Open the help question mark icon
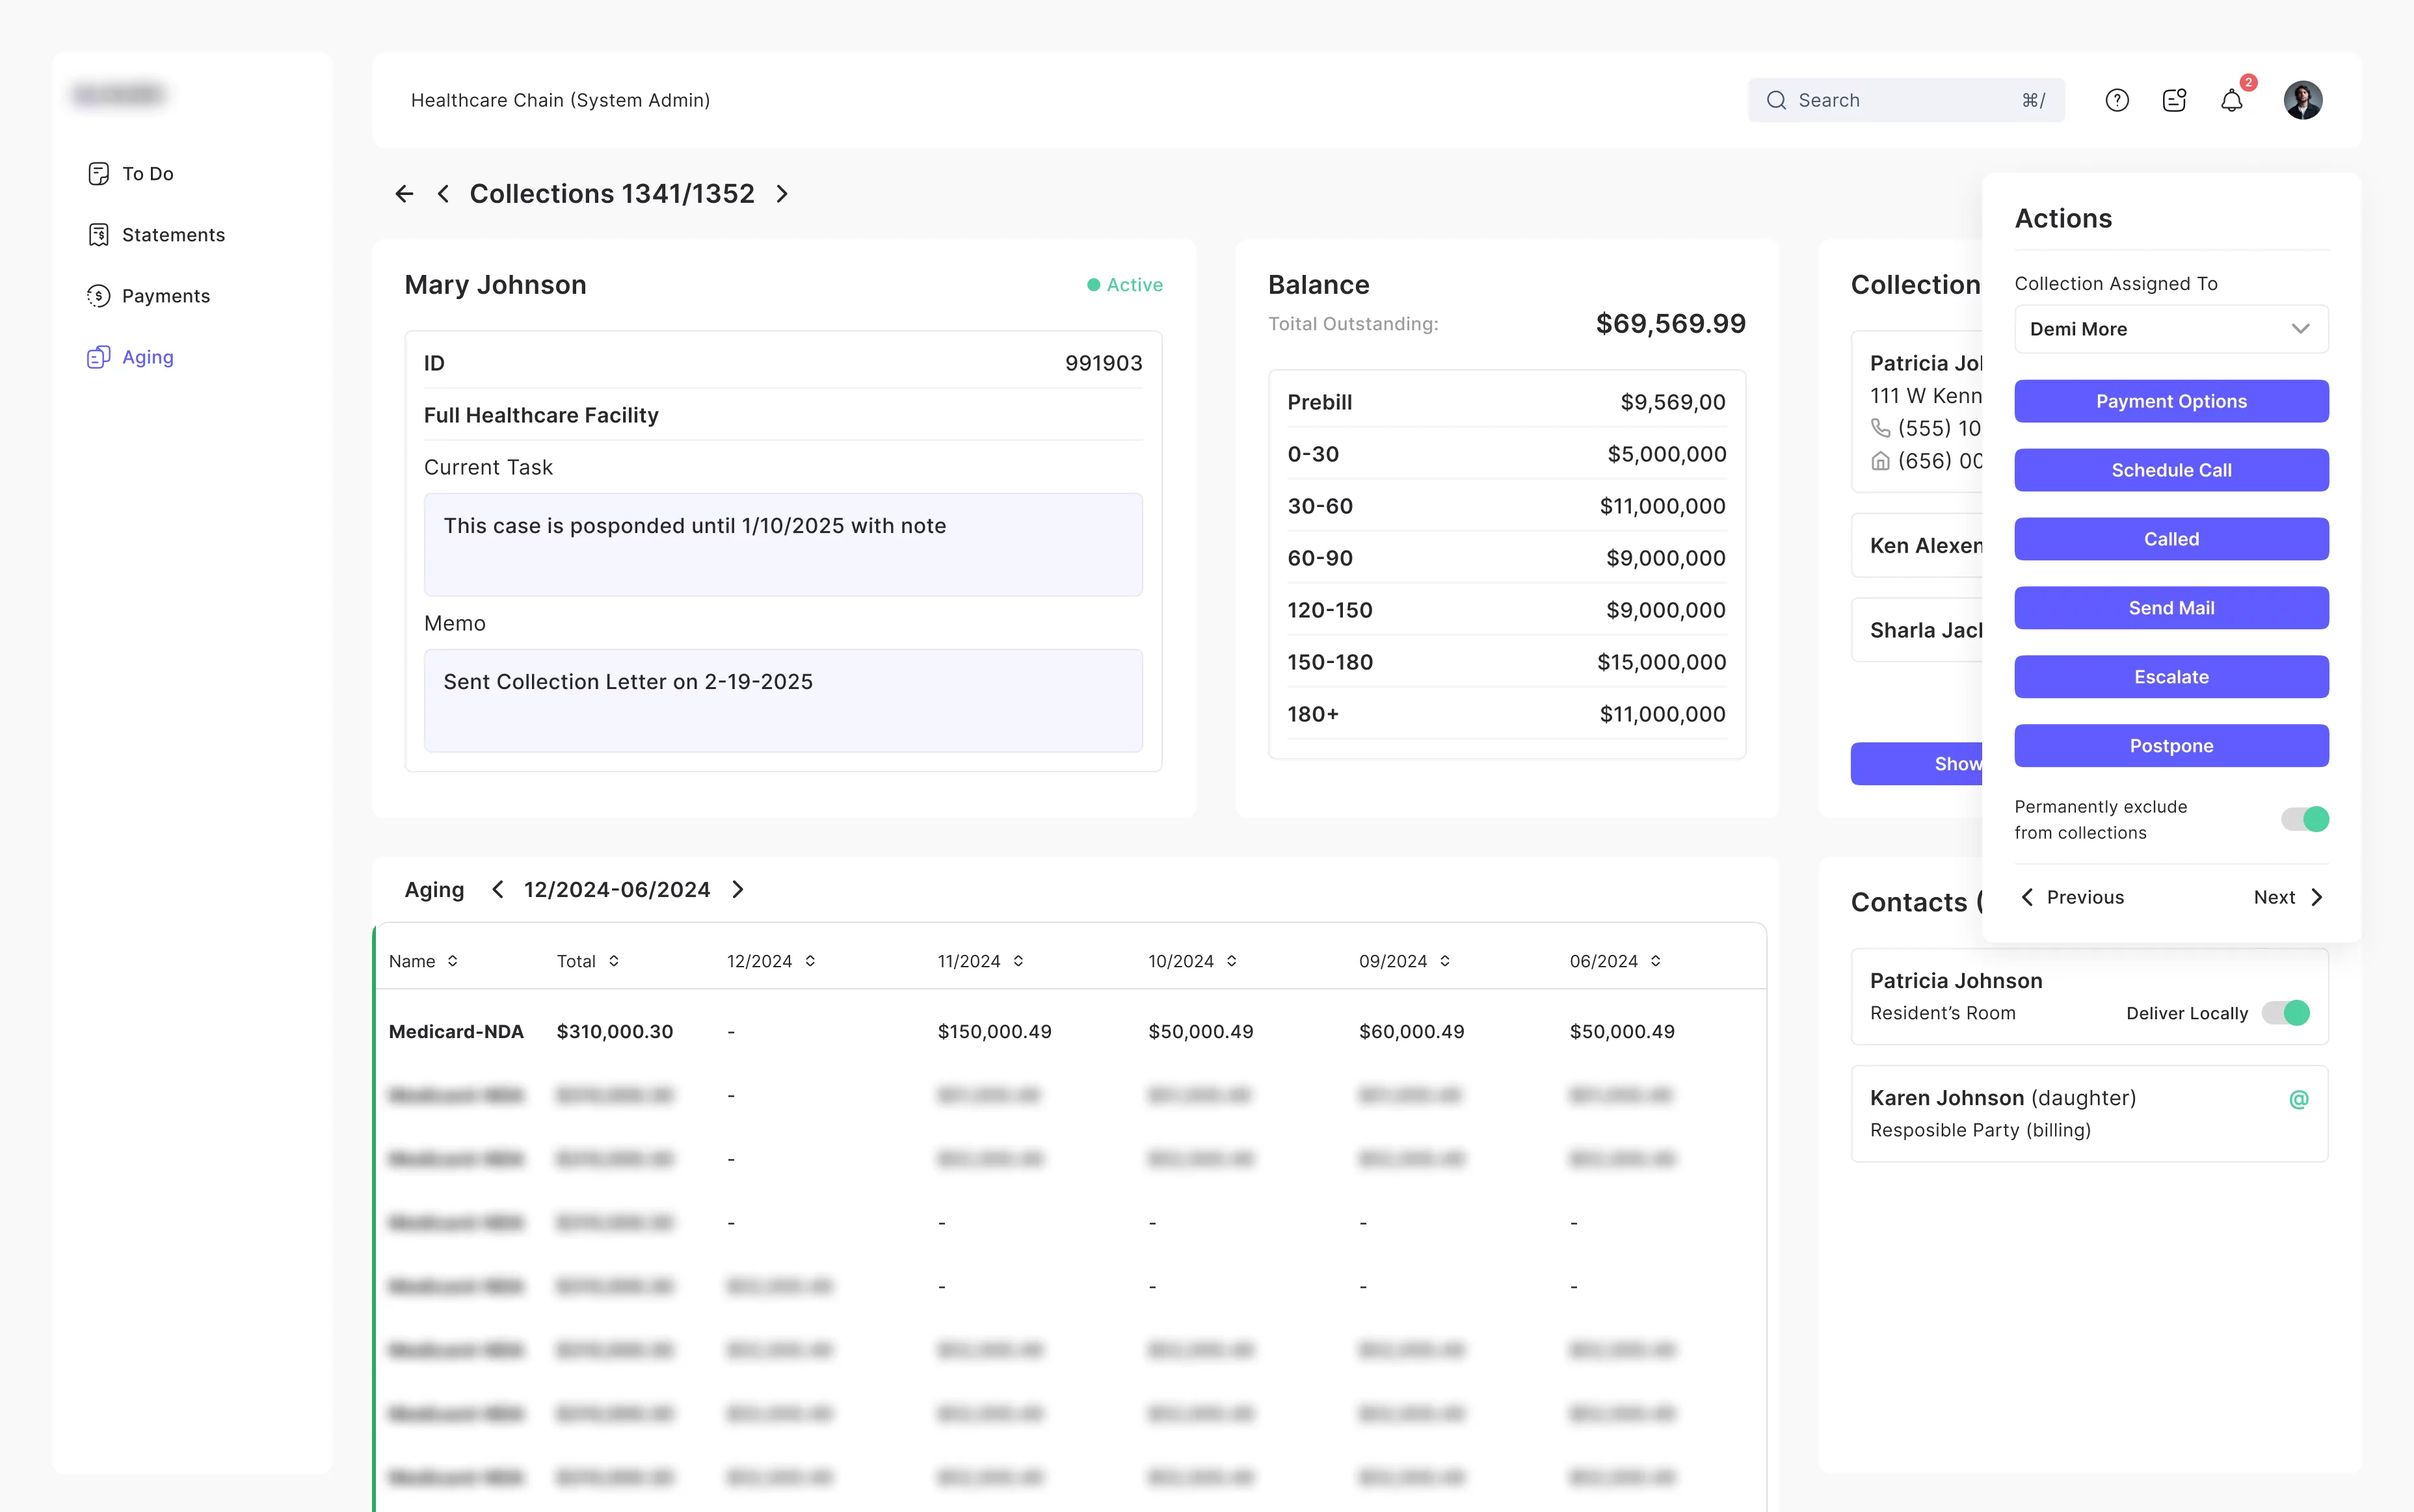This screenshot has width=2414, height=1512. coord(2117,100)
